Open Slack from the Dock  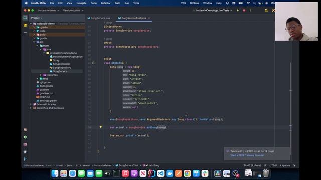click(x=205, y=173)
